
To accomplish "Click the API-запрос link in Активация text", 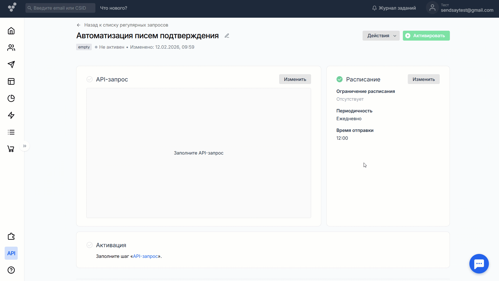I will 146,256.
